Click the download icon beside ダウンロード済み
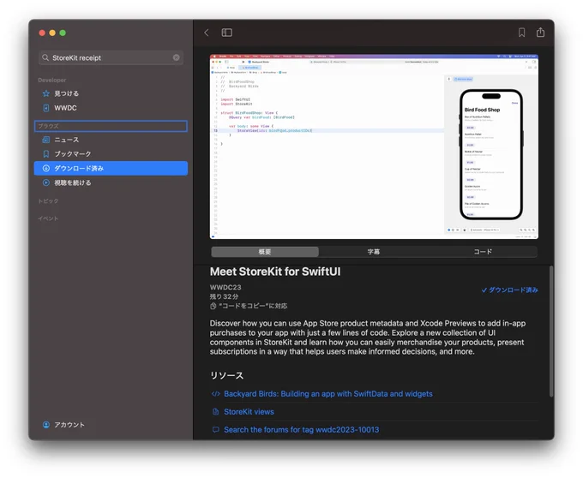This screenshot has height=478, width=583. [46, 168]
